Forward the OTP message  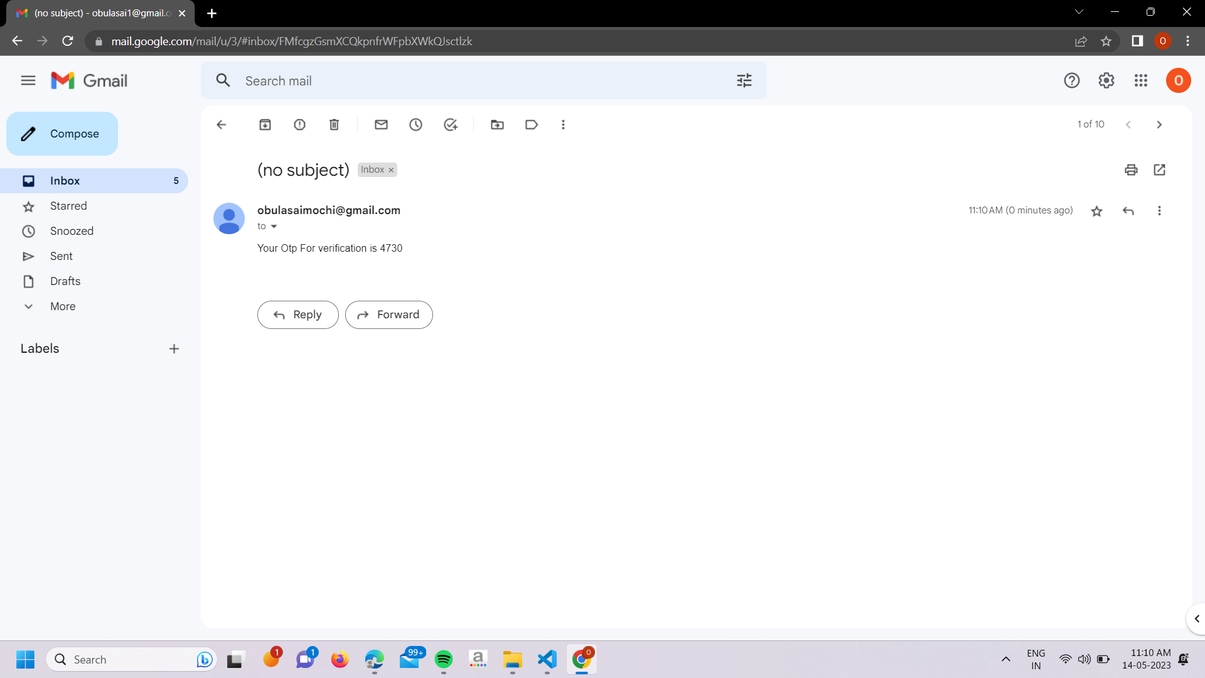coord(389,315)
